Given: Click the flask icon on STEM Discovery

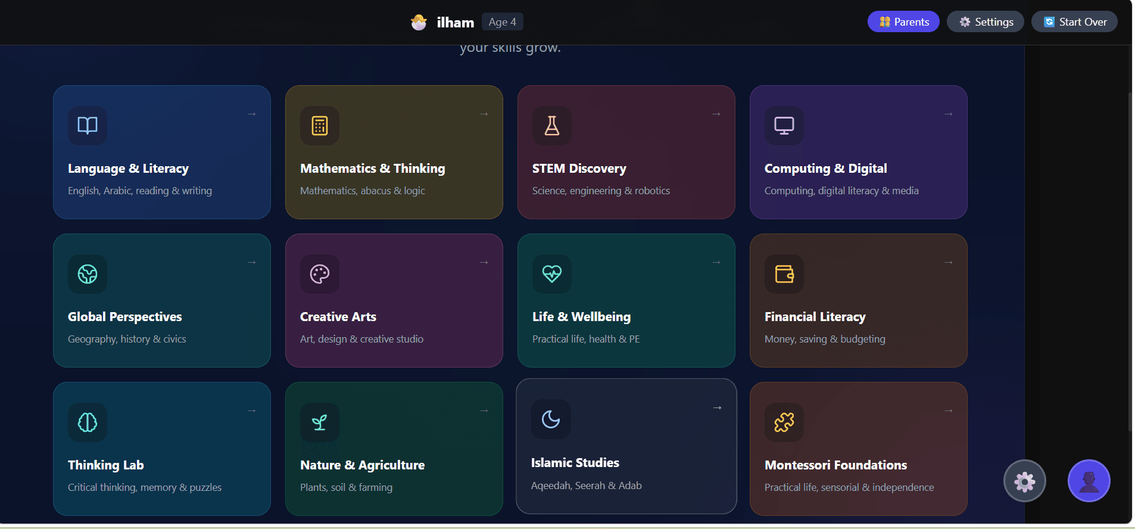Looking at the screenshot, I should tap(552, 126).
